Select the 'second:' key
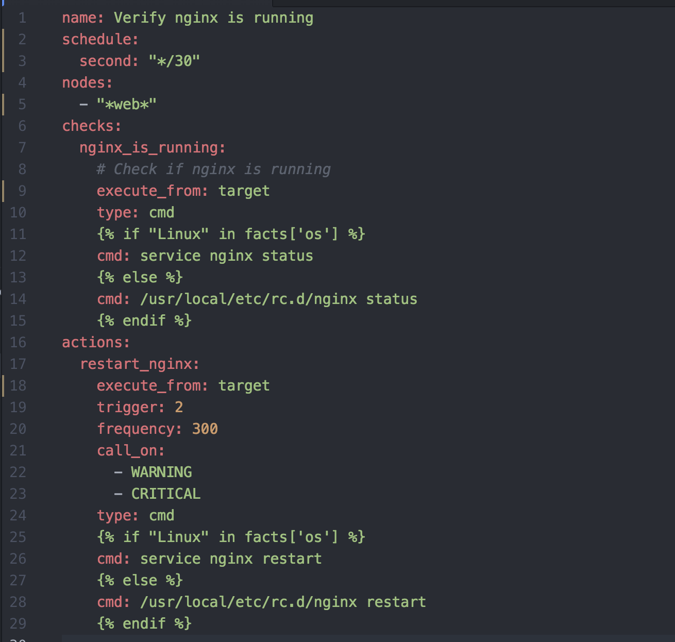This screenshot has height=642, width=675. coord(109,61)
